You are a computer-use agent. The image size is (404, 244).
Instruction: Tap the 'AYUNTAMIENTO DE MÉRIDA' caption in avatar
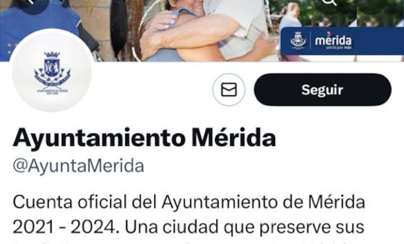[x=52, y=91]
